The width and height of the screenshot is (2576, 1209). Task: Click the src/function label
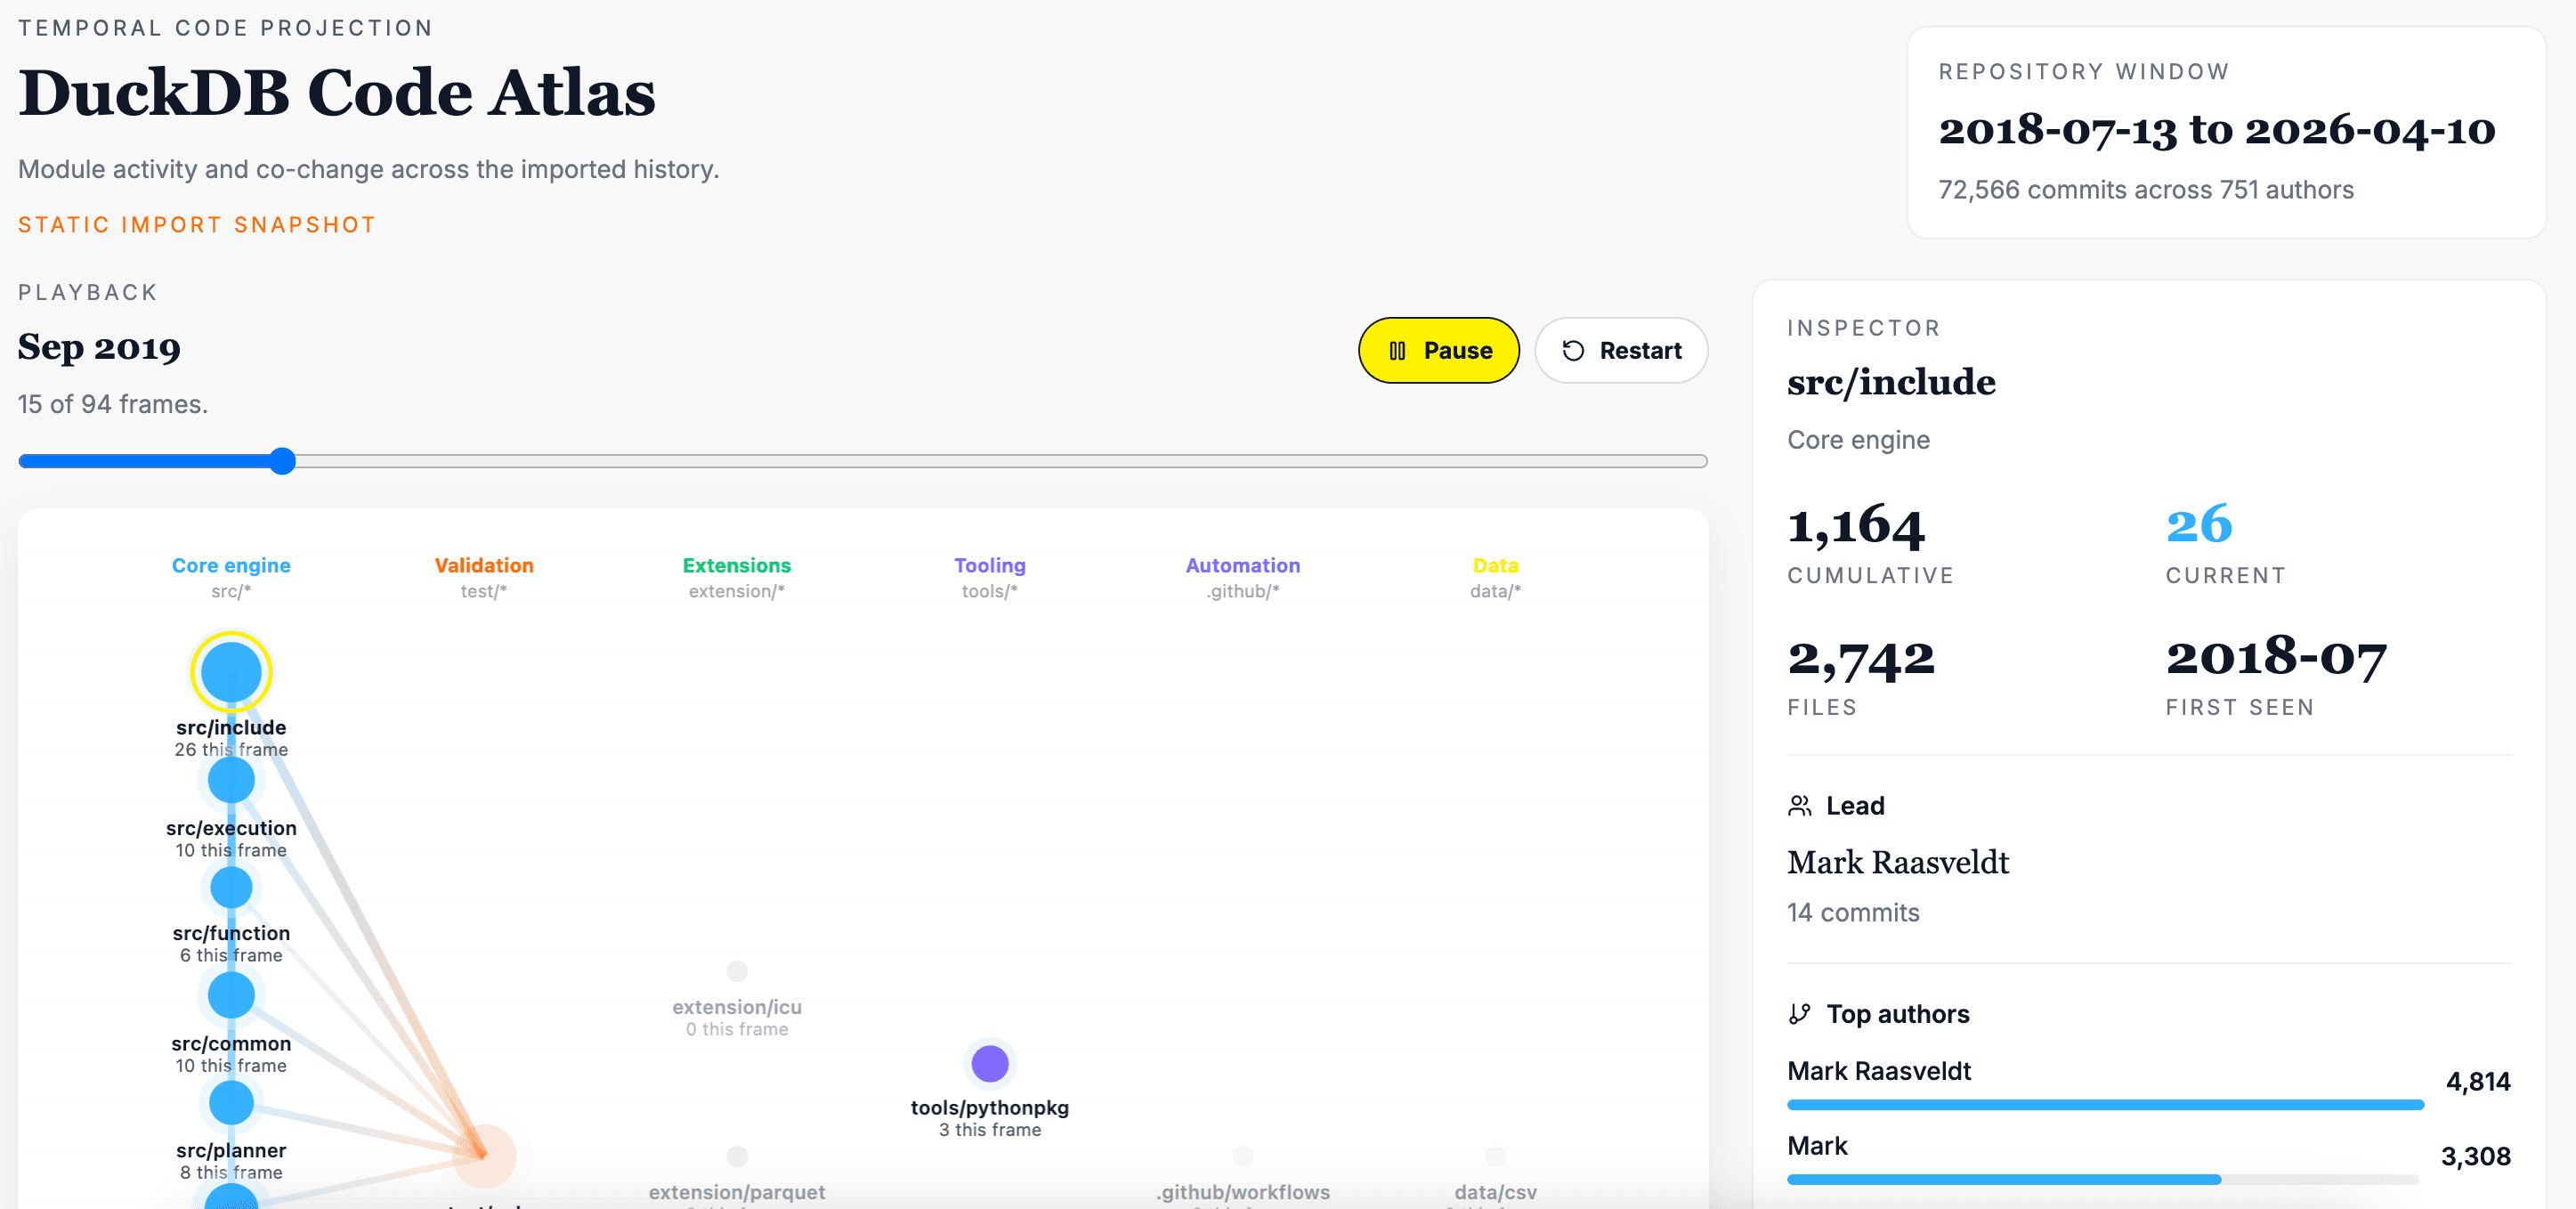pyautogui.click(x=231, y=933)
